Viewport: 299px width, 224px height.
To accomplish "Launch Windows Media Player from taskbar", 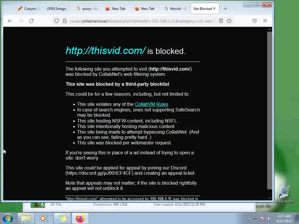I will point(44,218).
